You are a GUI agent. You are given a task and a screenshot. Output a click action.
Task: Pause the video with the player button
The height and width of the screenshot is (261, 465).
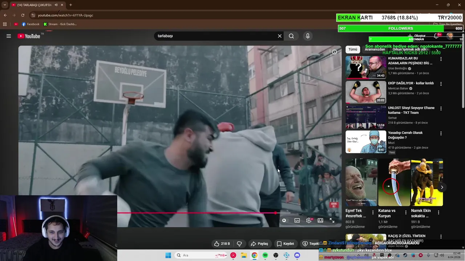pos(284,220)
